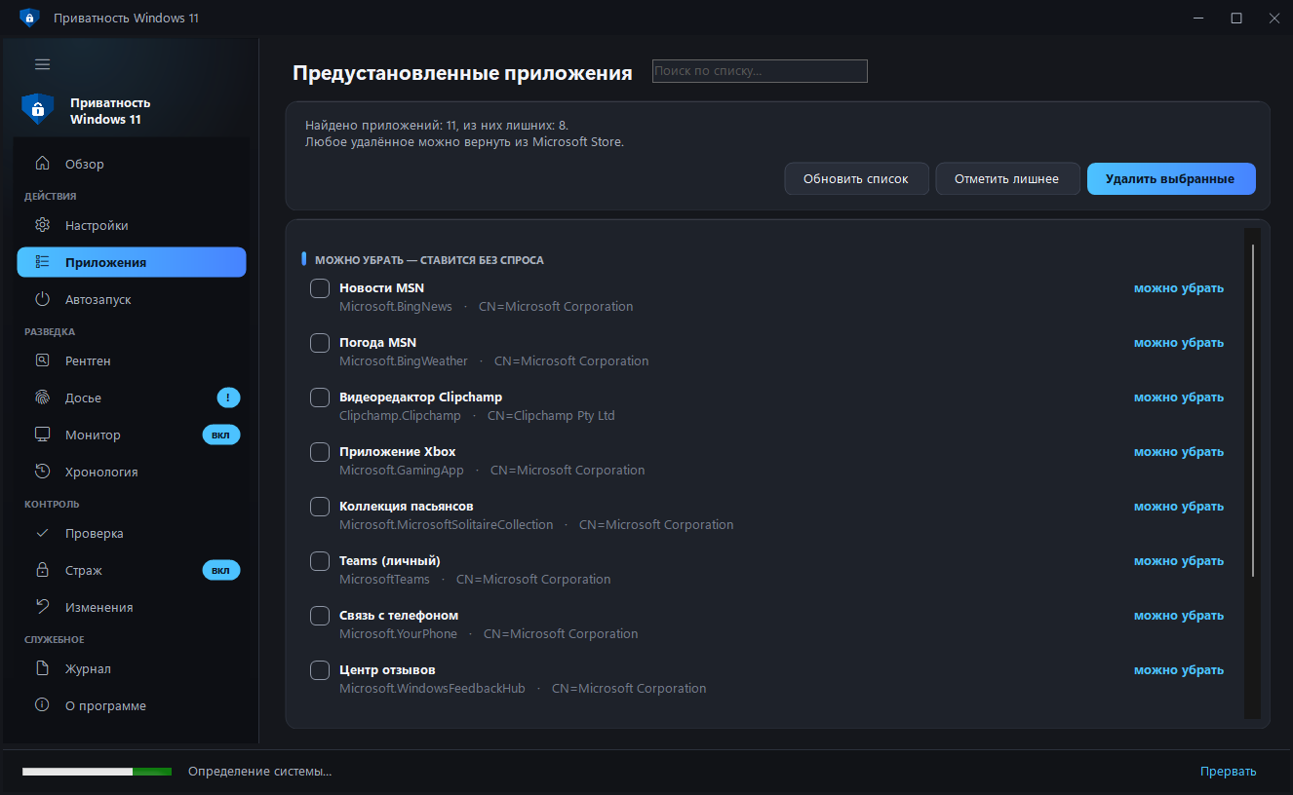Open the hamburger navigation menu

[42, 64]
